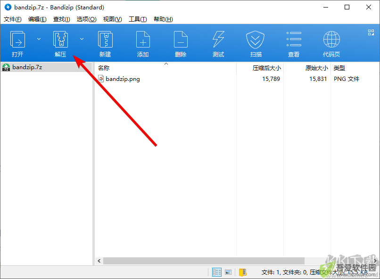380x279 pixels.
Task: Open the 选项(O) menu
Action: click(x=87, y=19)
